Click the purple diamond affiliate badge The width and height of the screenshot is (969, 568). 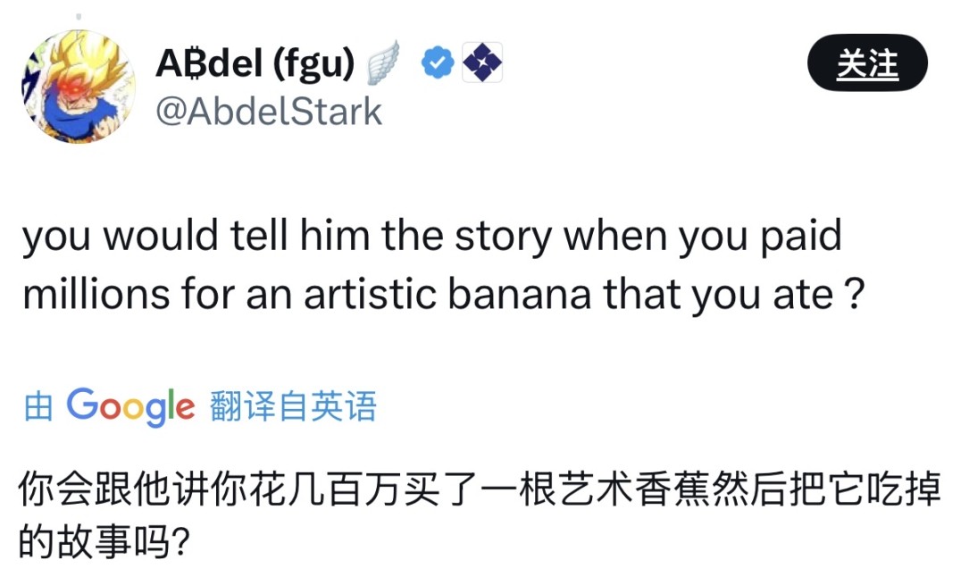point(482,63)
